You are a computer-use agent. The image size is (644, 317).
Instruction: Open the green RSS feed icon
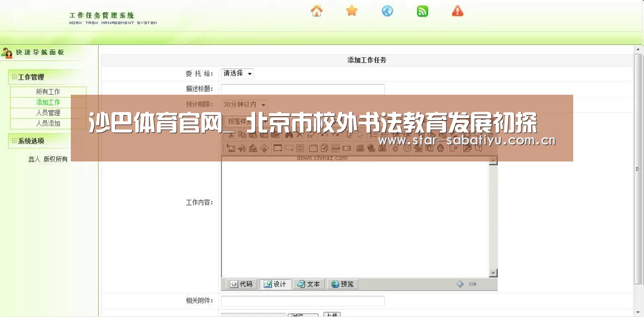tap(423, 11)
